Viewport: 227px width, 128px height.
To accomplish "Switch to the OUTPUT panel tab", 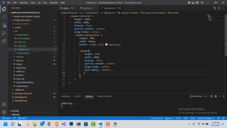I will coord(77,96).
